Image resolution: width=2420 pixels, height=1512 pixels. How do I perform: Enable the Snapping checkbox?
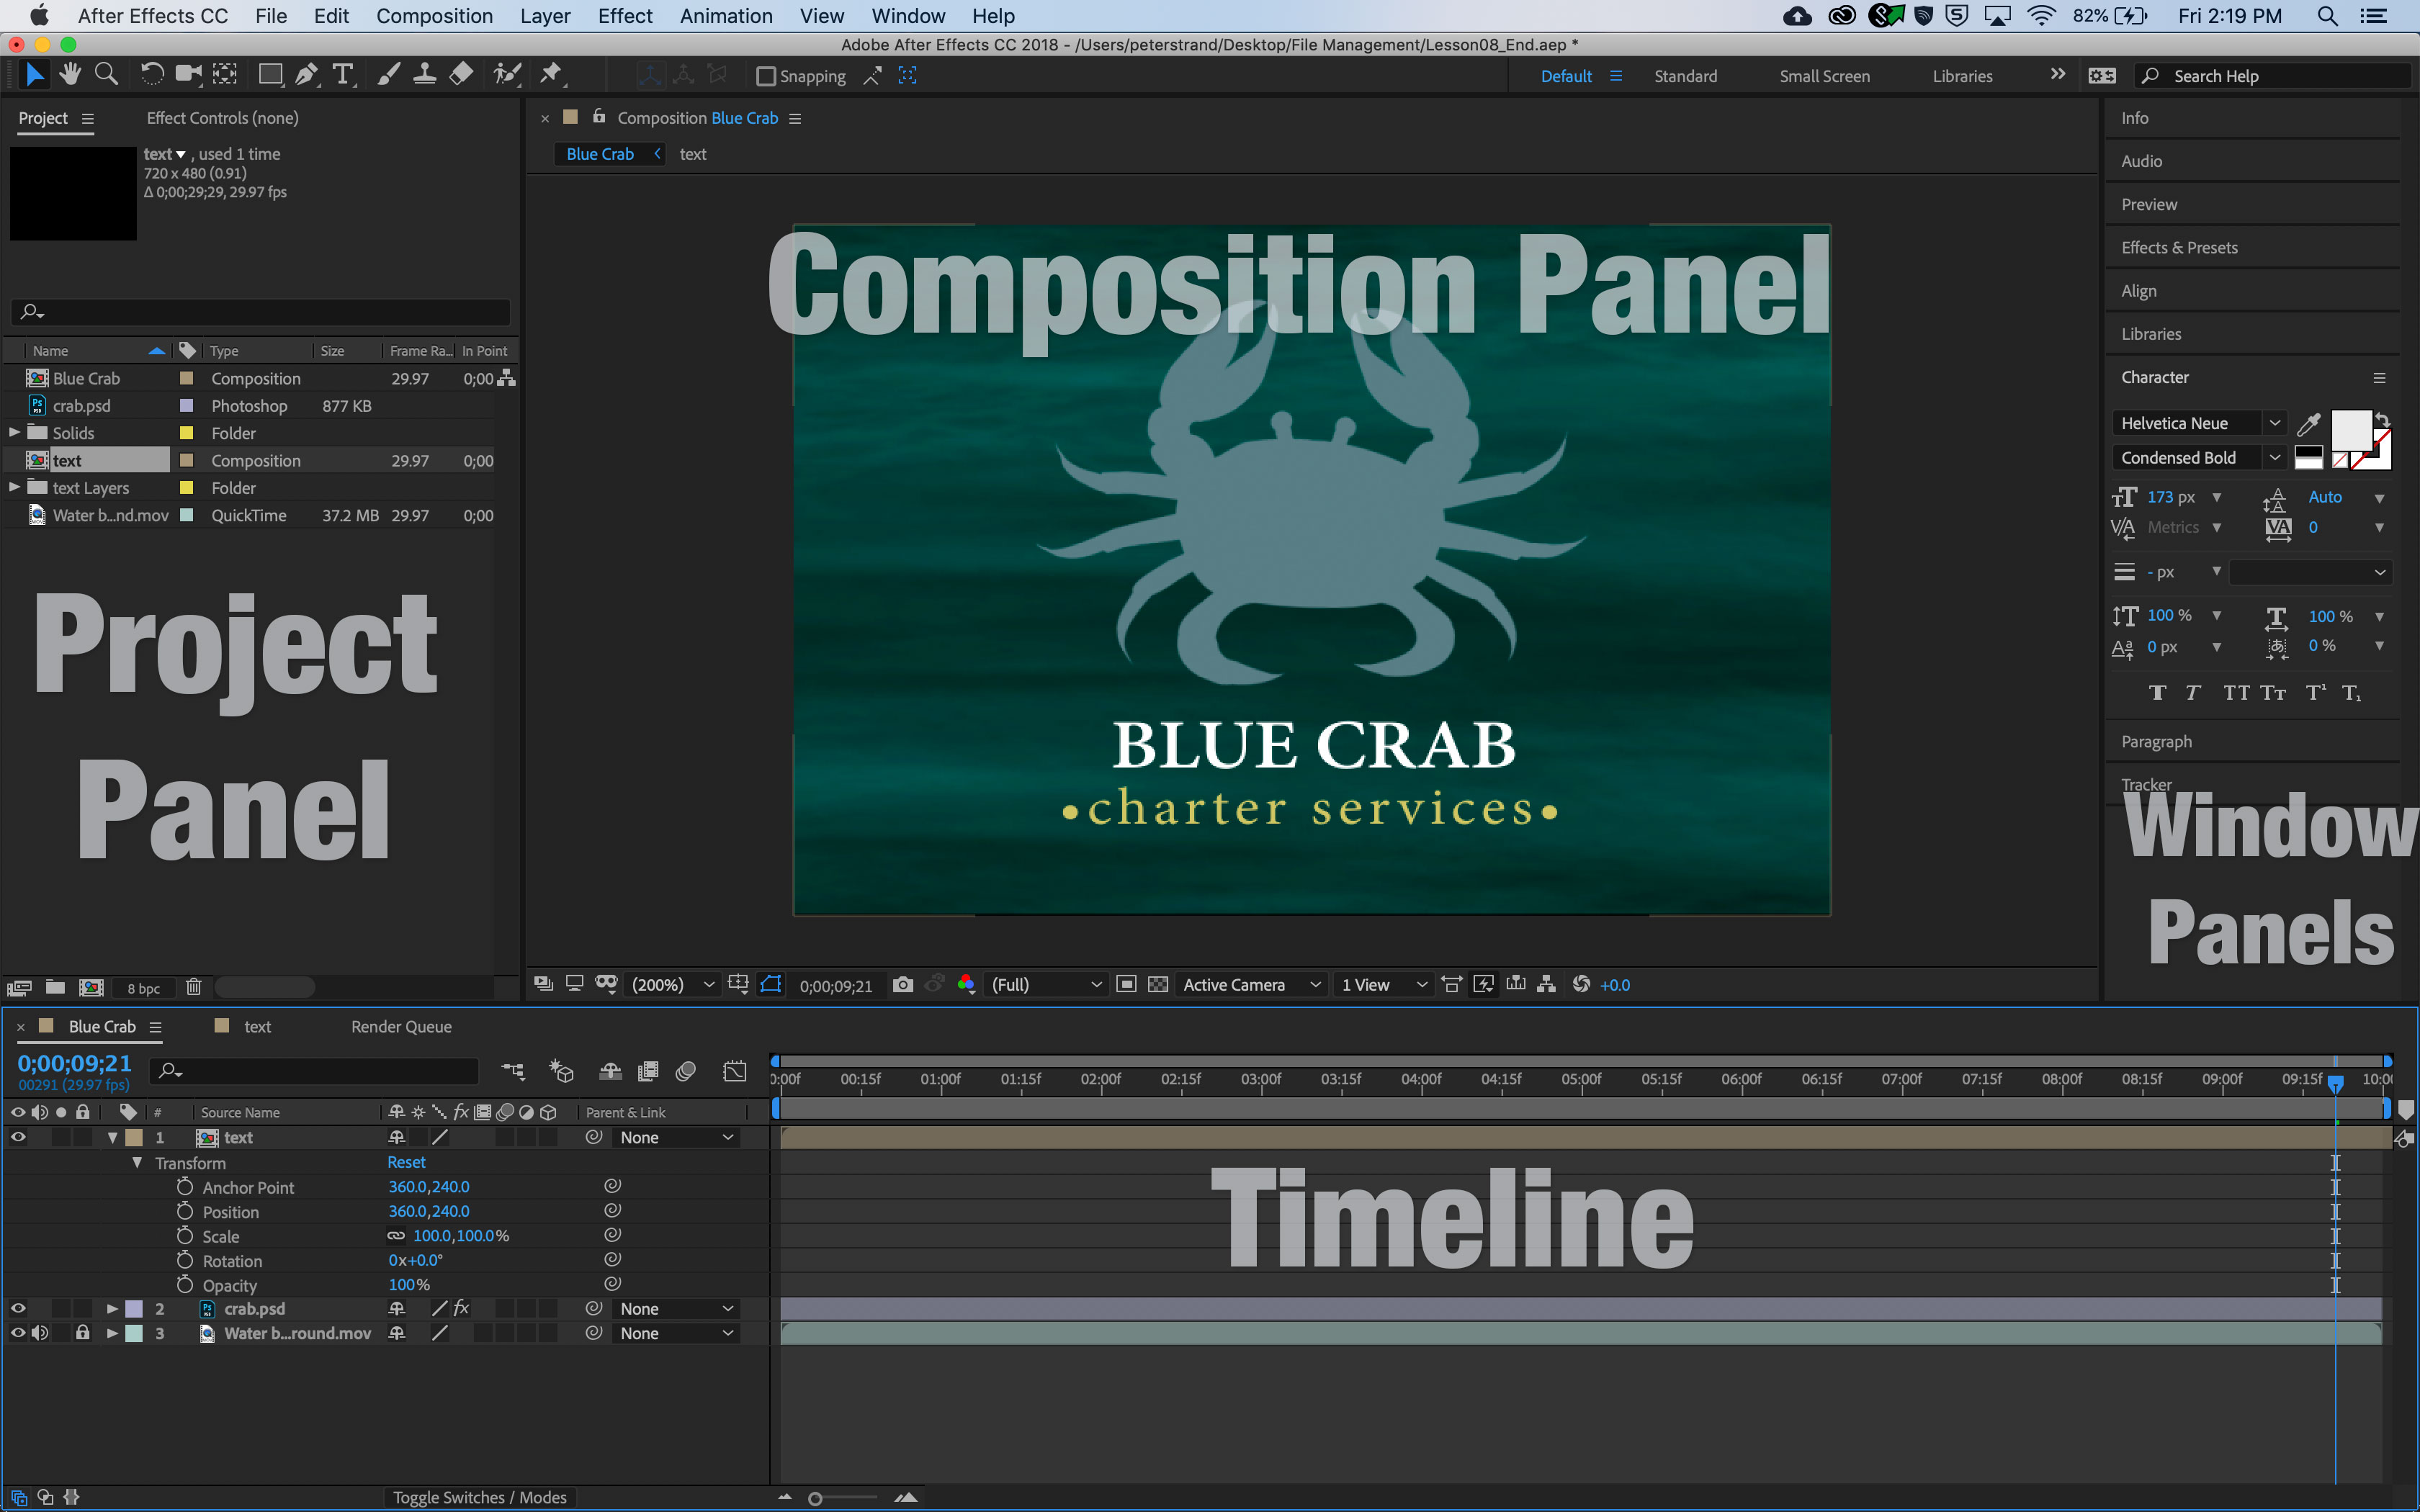[766, 76]
